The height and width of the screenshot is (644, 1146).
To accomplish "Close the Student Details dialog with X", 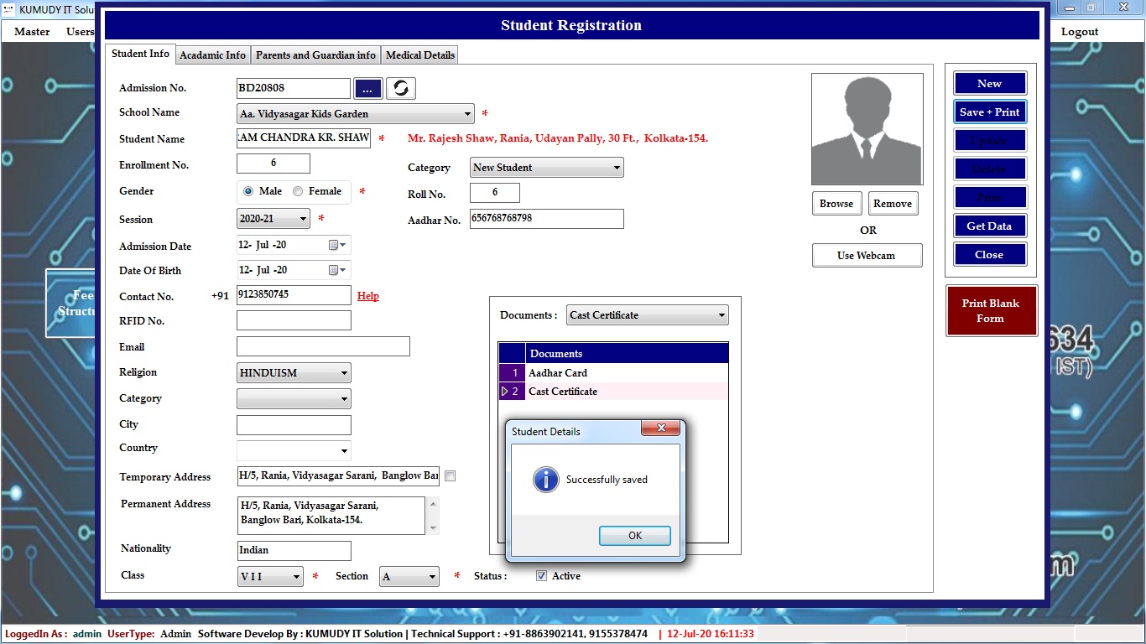I will point(660,428).
